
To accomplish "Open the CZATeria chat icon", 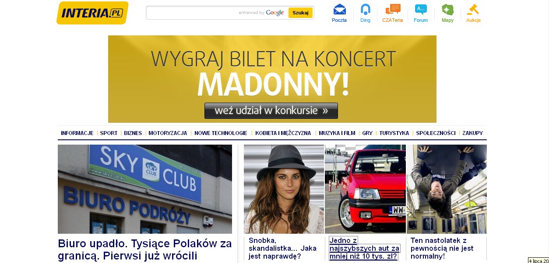I will tap(393, 9).
